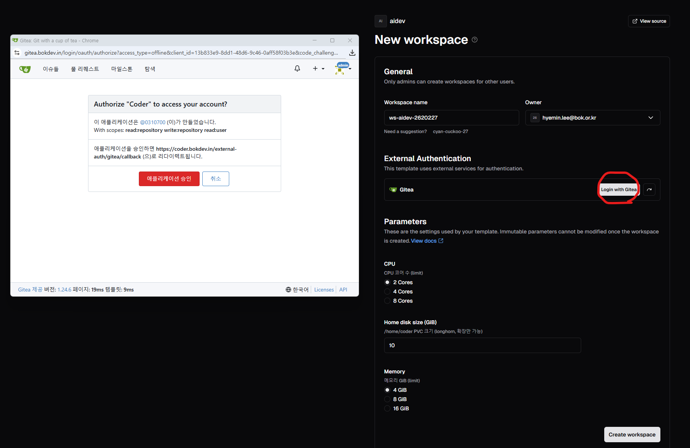The image size is (690, 448).
Task: Select the 8 GiB memory option
Action: pyautogui.click(x=387, y=399)
